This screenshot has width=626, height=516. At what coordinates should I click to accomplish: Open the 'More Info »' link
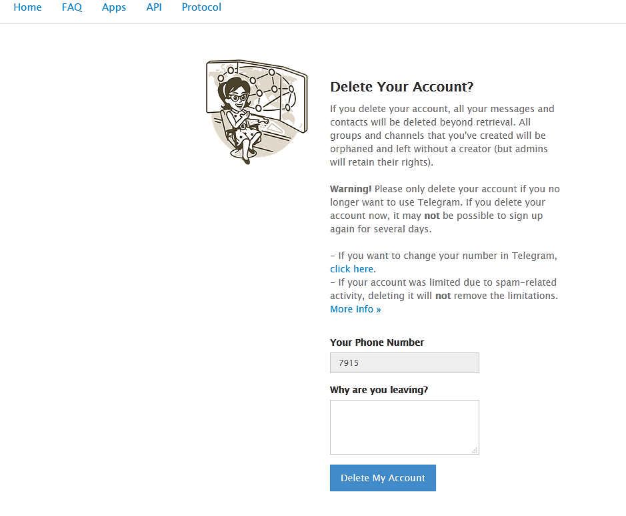point(355,309)
